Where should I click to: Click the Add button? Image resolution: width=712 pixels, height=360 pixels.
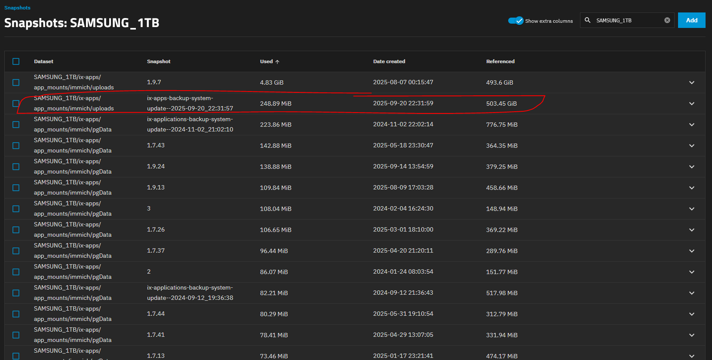691,20
